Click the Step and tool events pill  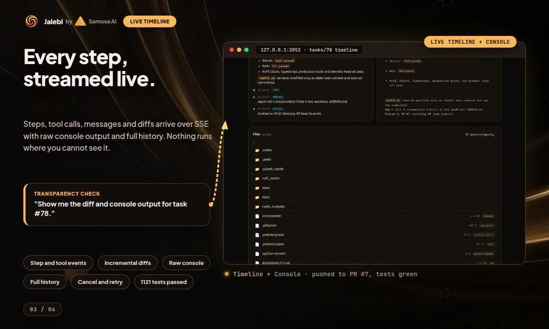click(58, 263)
